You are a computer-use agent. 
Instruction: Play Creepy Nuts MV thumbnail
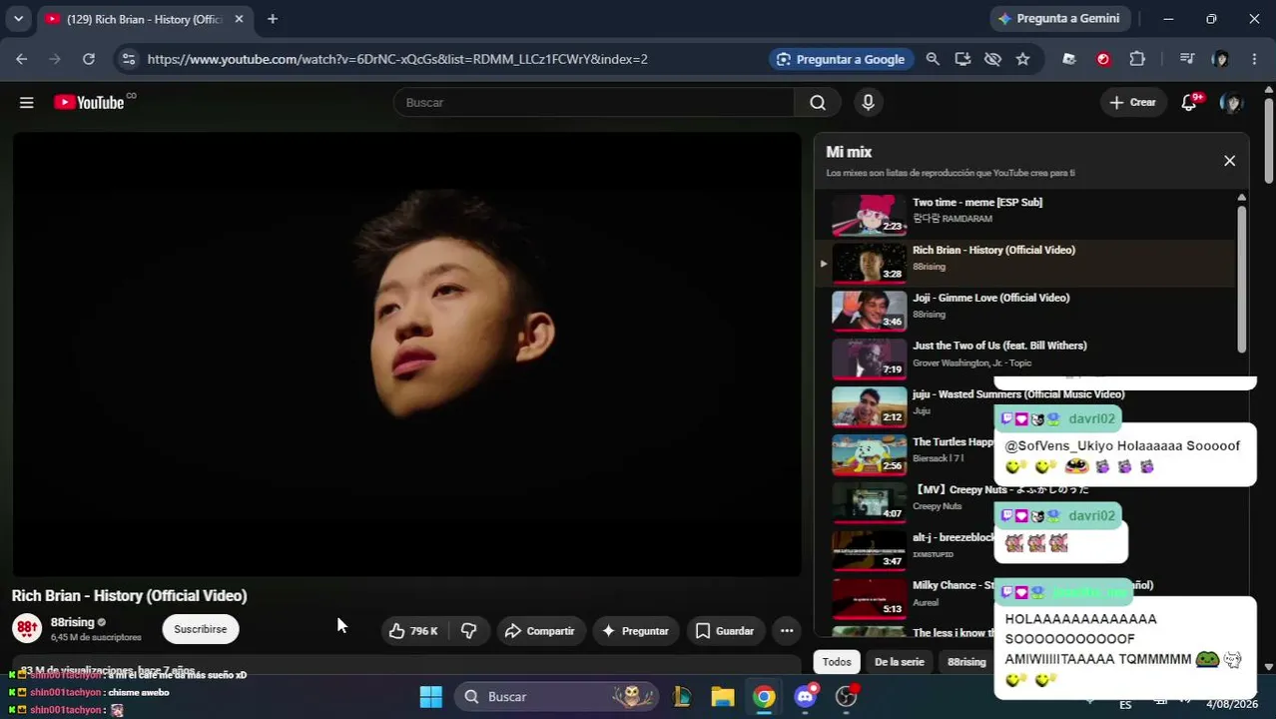869,501
